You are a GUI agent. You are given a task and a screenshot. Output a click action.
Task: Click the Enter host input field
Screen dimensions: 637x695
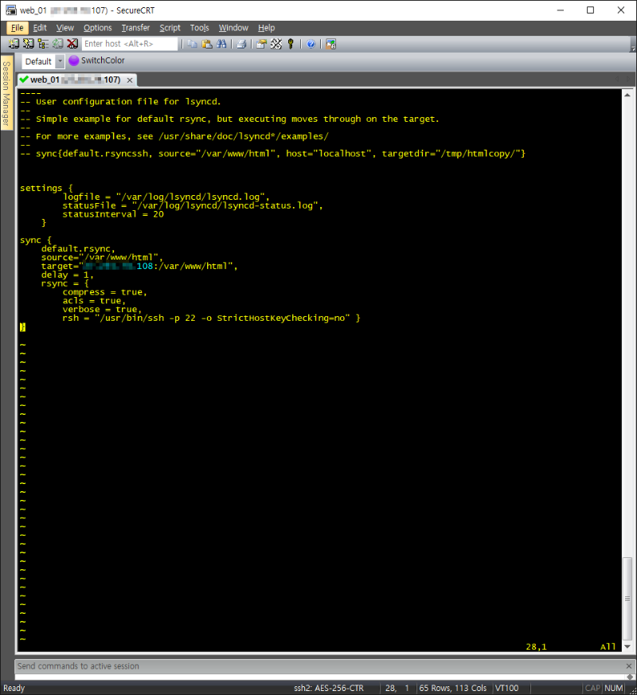point(129,45)
